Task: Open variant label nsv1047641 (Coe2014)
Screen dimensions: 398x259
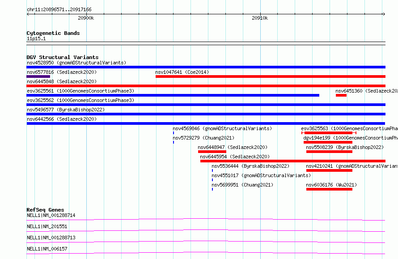Action: click(182, 72)
